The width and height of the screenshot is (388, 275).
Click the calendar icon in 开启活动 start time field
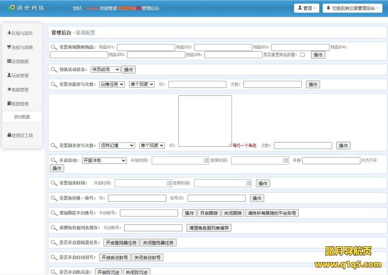[x=206, y=161]
